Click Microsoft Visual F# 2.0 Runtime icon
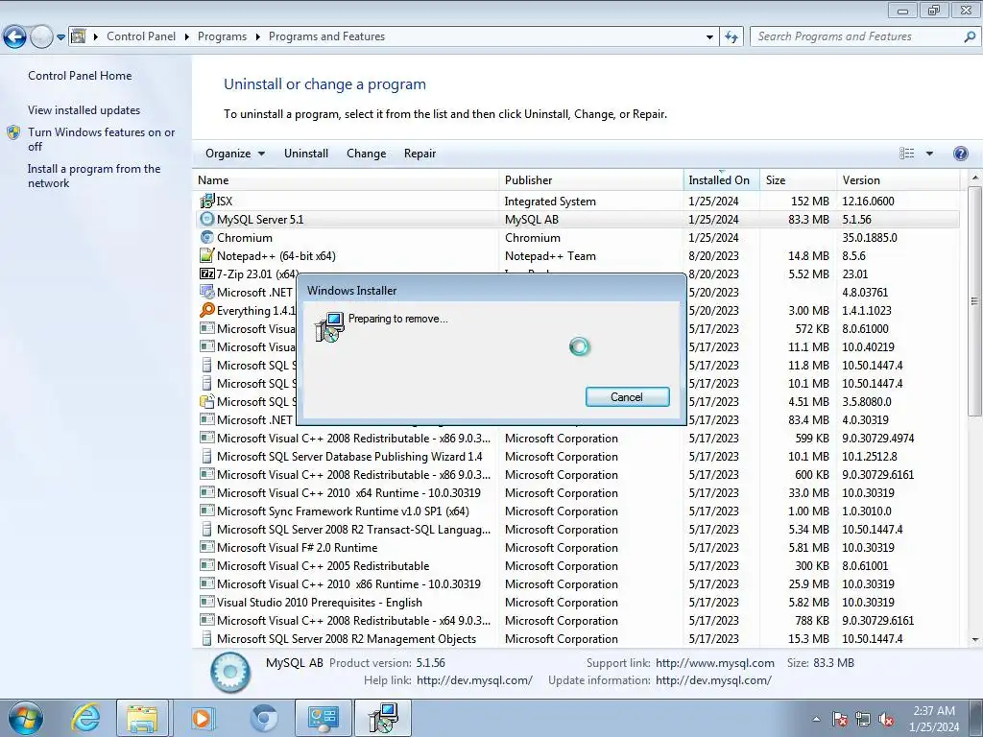983x737 pixels. click(207, 547)
